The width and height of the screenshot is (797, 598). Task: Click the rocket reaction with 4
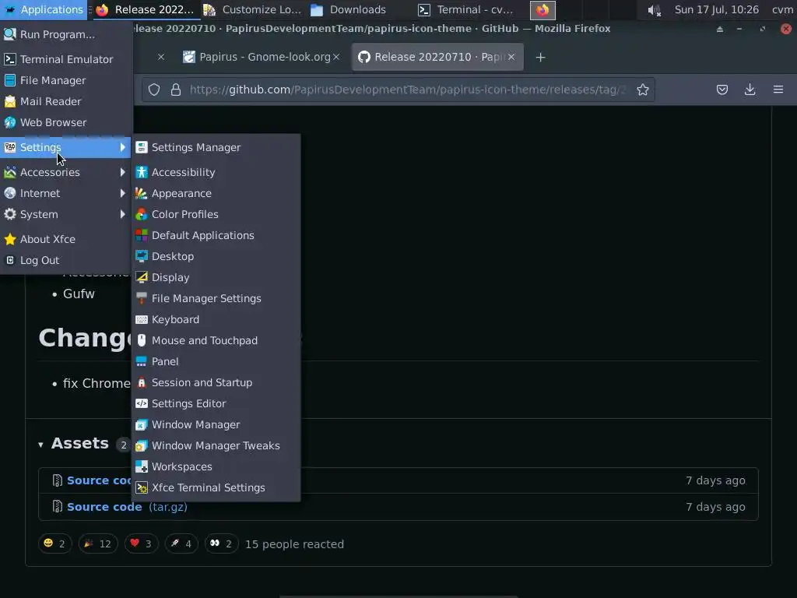[181, 544]
